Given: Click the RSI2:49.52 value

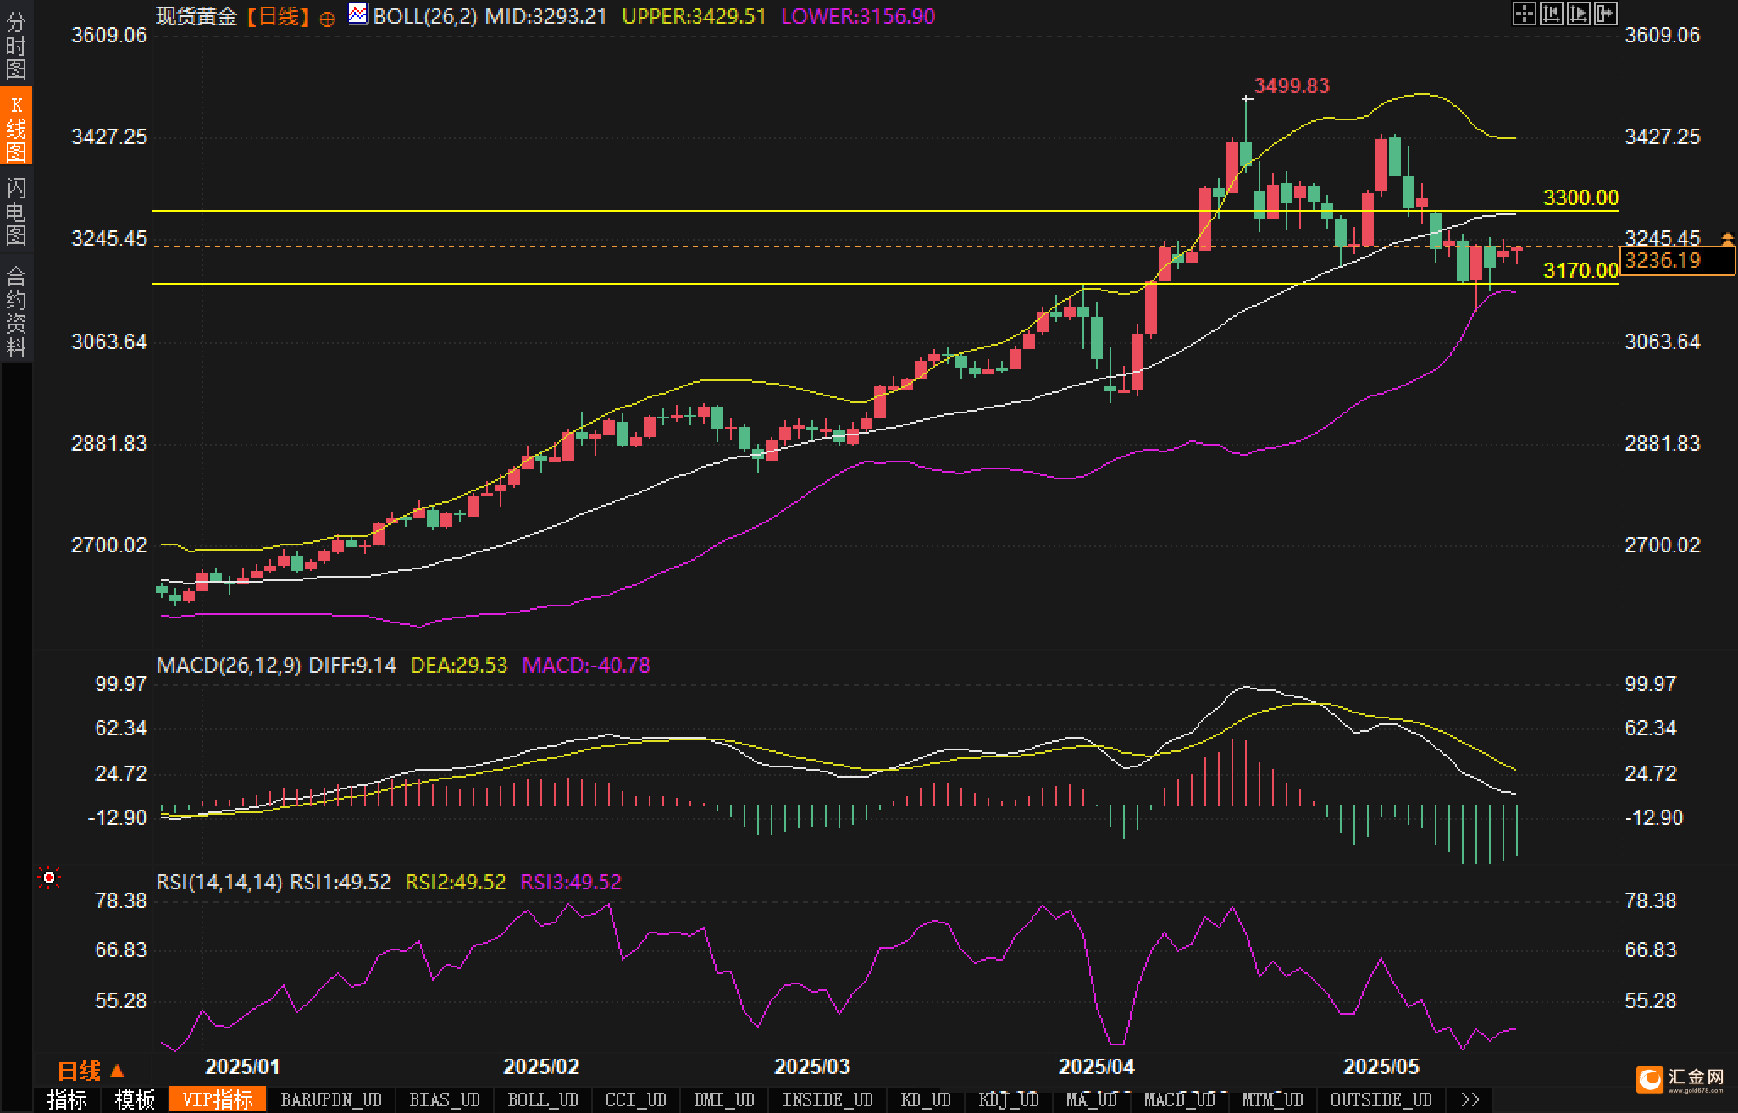Looking at the screenshot, I should click(x=456, y=882).
